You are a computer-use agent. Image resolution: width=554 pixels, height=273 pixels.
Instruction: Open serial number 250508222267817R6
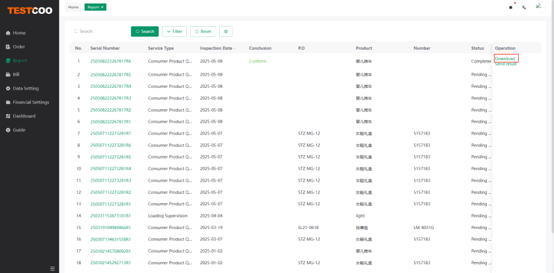pos(110,61)
